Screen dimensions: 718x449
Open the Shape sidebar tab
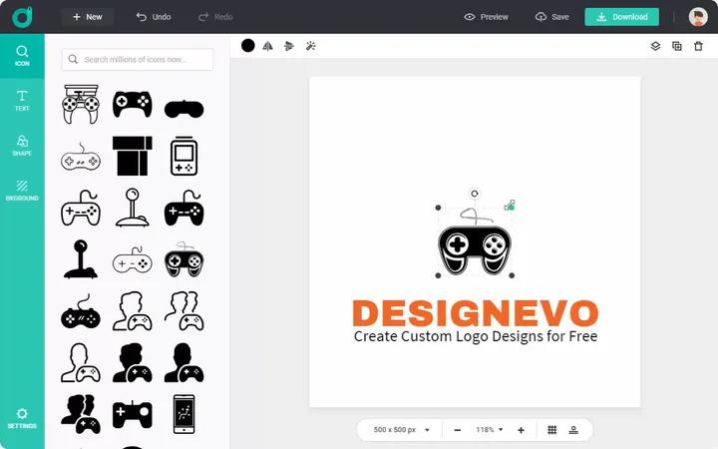point(22,146)
